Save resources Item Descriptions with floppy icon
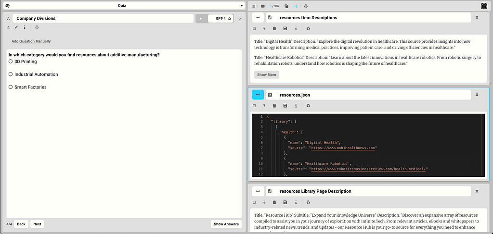The width and height of the screenshot is (493, 234). coord(285,28)
